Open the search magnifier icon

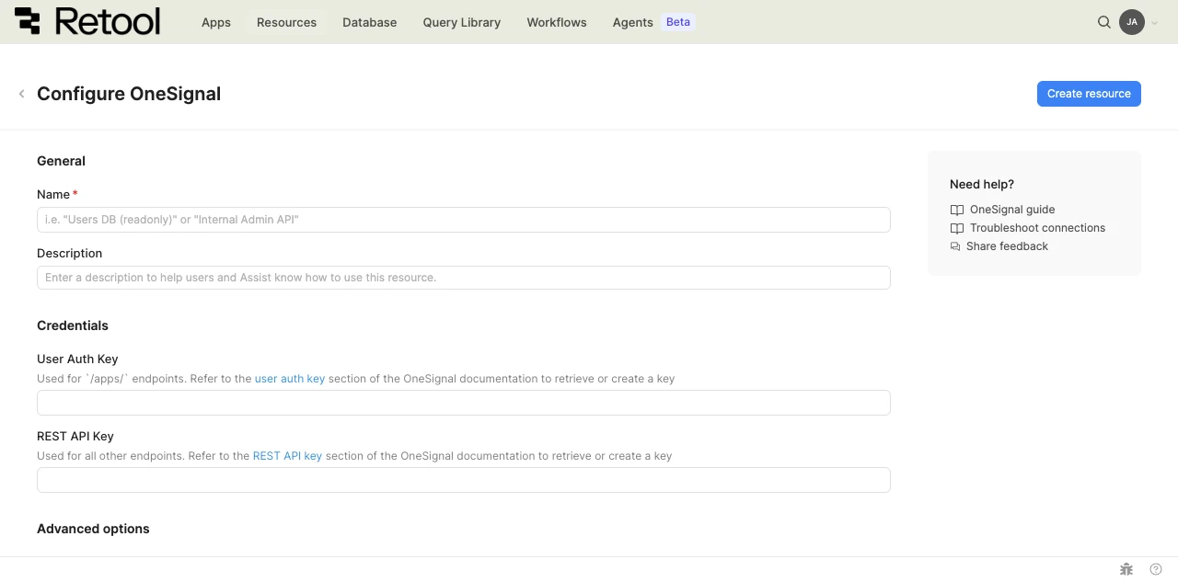pyautogui.click(x=1104, y=22)
